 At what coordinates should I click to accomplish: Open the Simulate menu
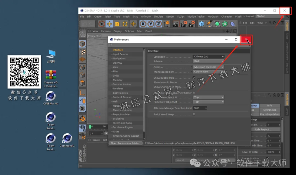(158, 16)
